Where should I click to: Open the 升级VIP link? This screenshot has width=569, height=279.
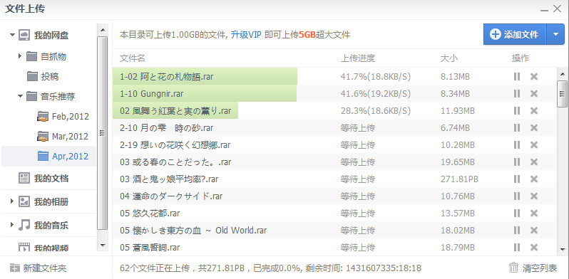[x=246, y=35]
